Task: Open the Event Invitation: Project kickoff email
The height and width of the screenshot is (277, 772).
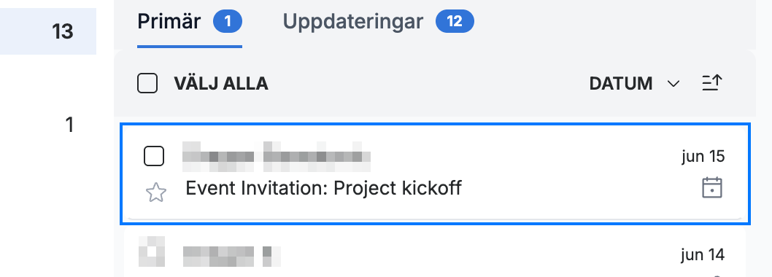Action: pos(435,174)
